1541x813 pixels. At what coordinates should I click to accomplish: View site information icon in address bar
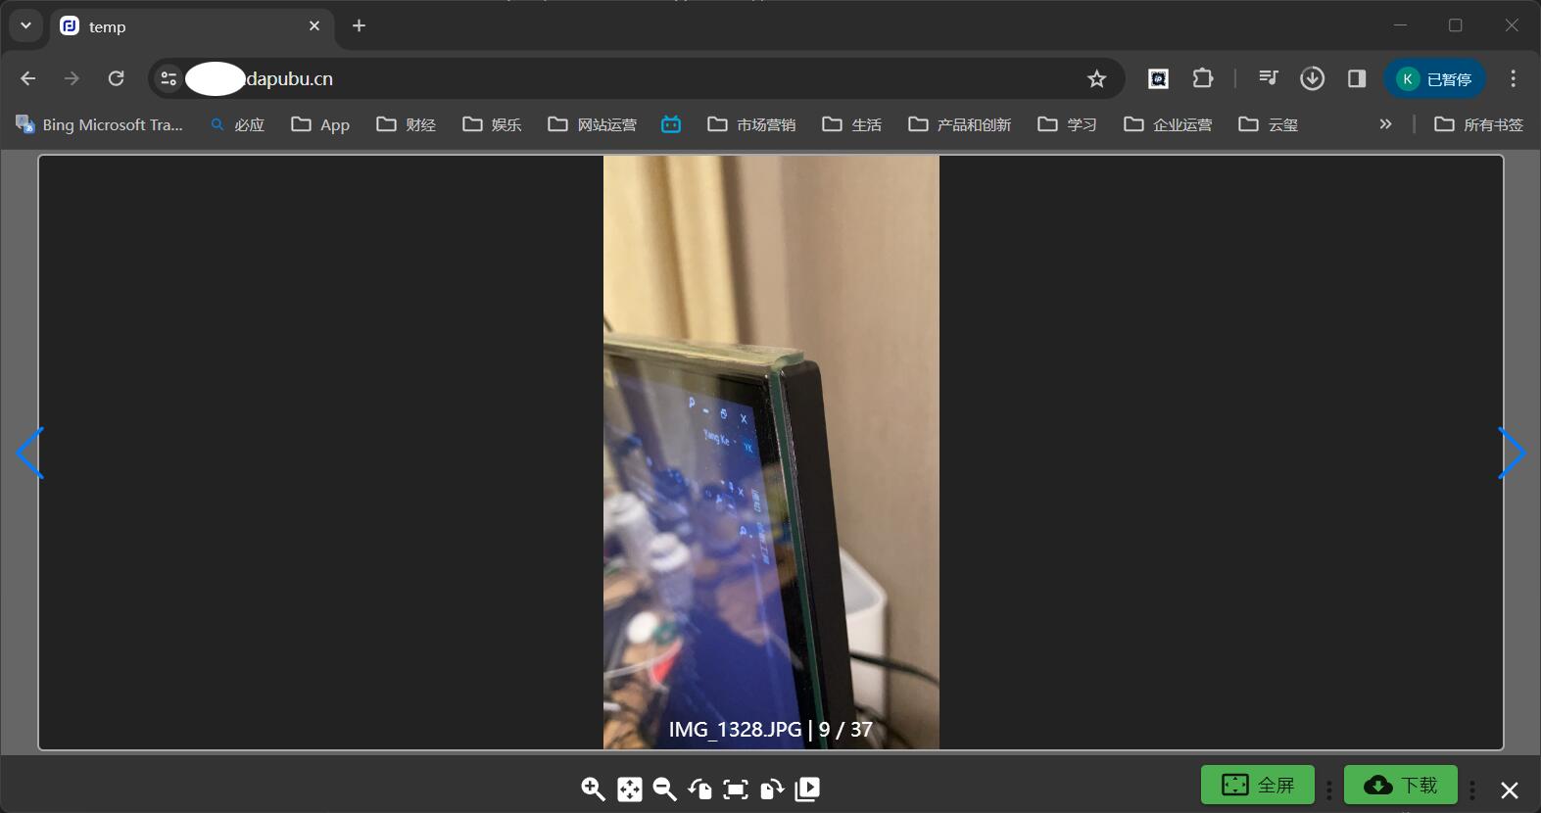coord(169,78)
